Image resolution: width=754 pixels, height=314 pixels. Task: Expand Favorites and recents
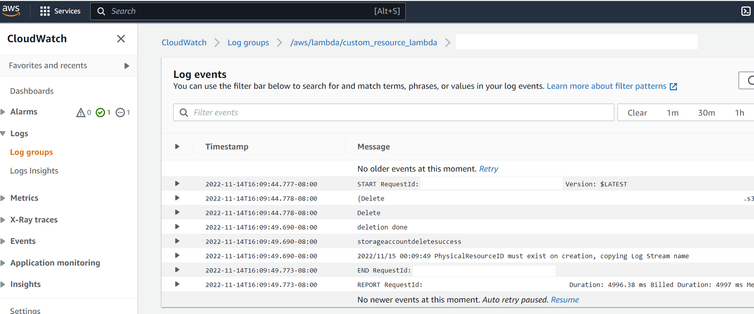126,66
